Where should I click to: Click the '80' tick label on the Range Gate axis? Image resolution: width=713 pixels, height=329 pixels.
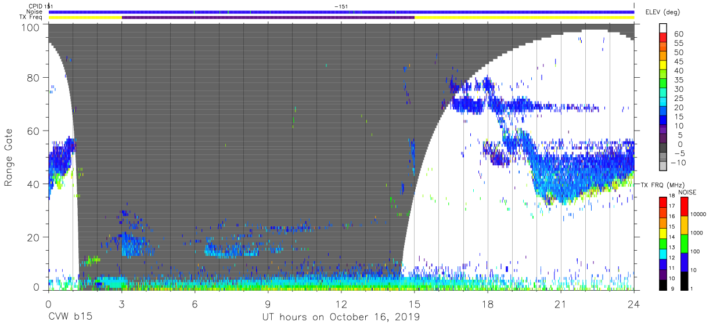click(x=33, y=78)
